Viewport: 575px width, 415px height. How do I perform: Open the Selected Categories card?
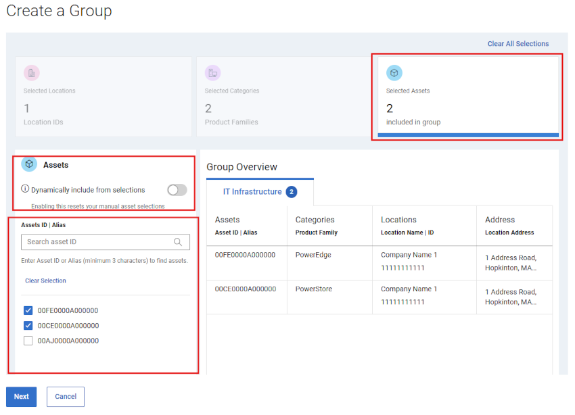point(285,97)
